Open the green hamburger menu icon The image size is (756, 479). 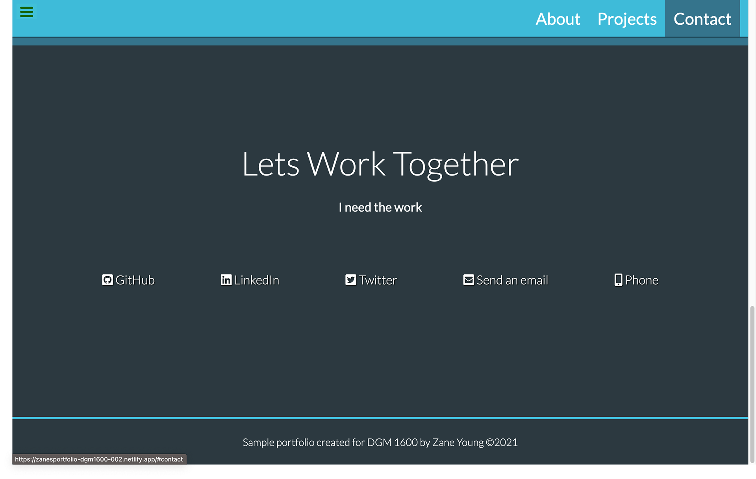pyautogui.click(x=26, y=12)
